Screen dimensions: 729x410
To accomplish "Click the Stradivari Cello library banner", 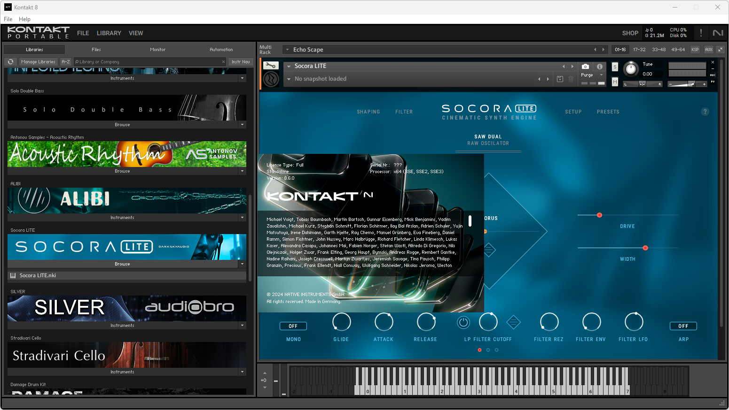I will [x=127, y=355].
